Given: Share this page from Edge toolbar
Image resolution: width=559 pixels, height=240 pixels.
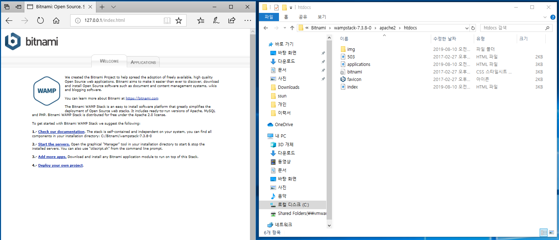Looking at the screenshot, I should pos(232,20).
